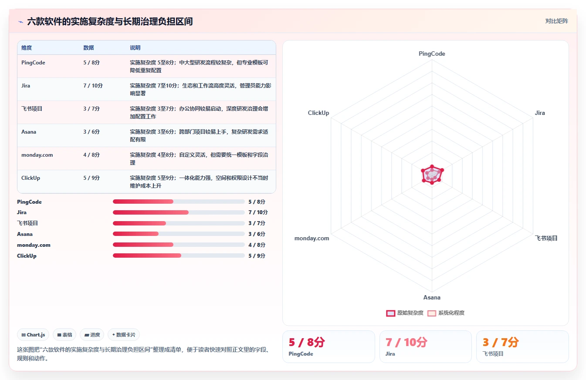Click the 原始复杂度 legend color box
The width and height of the screenshot is (586, 380).
tap(390, 313)
